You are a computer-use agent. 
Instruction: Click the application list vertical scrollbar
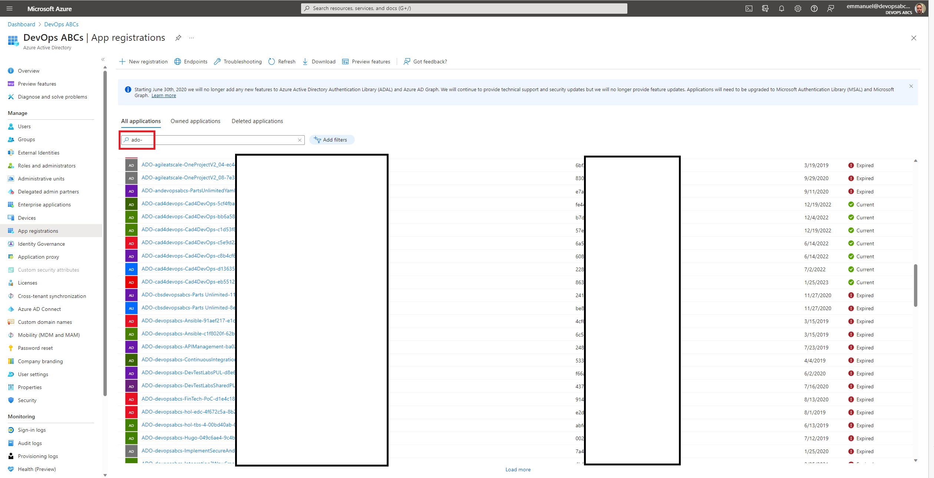point(915,286)
